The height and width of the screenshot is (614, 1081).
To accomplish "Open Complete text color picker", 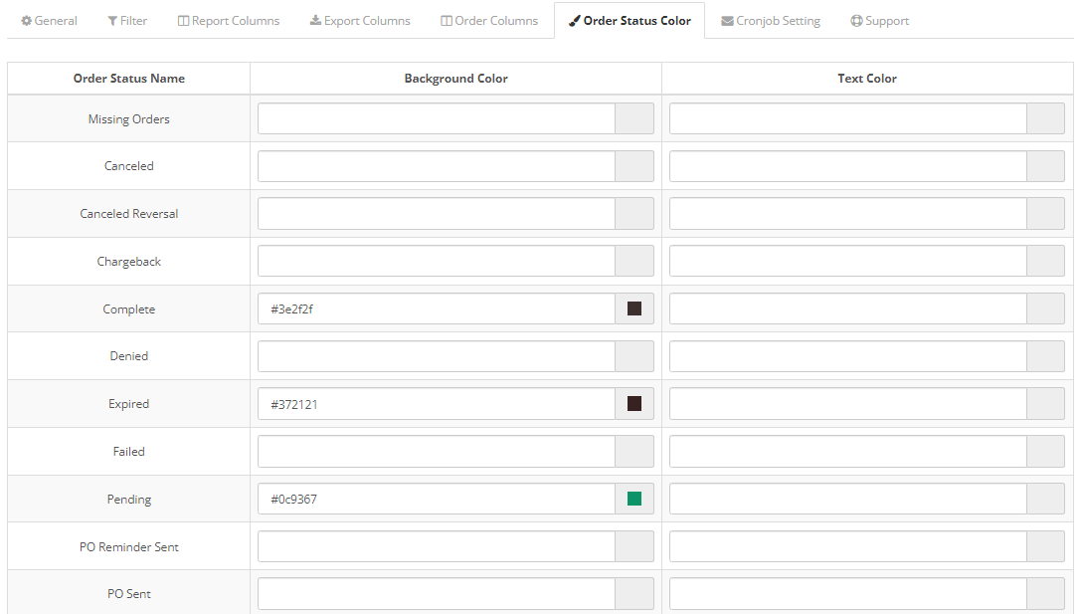I will pyautogui.click(x=1046, y=308).
